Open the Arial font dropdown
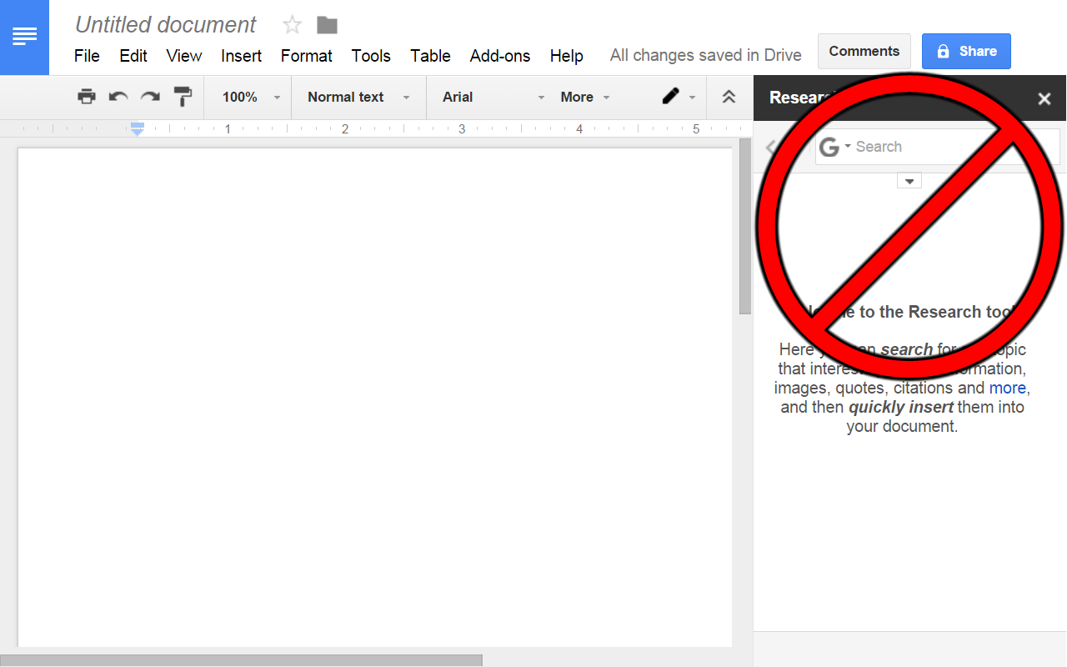Screen dimensions: 1067x667 [x=493, y=97]
